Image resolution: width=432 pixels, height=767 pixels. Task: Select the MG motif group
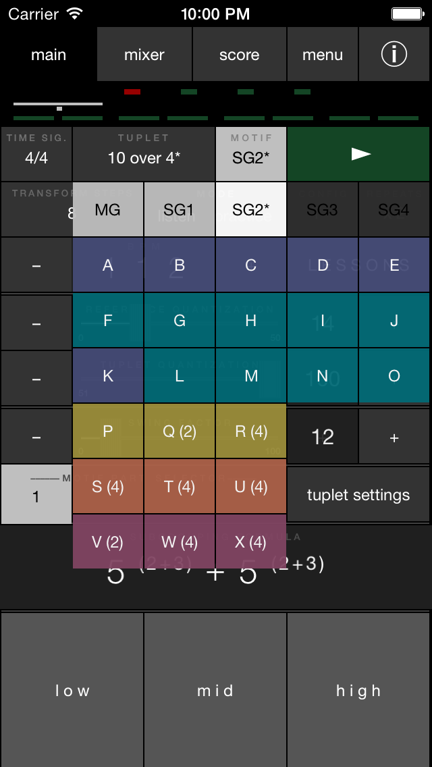point(108,210)
